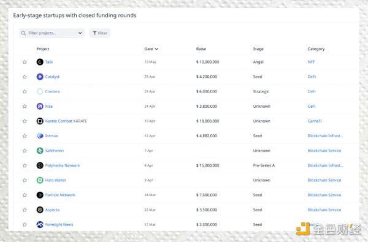Star the Intmax project row

tap(25, 136)
